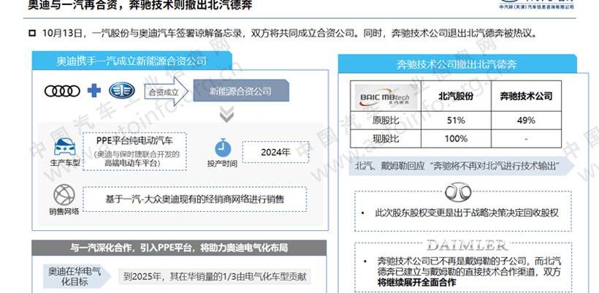599x293 pixels.
Task: Click the blue plus sign between logos
Action: point(94,91)
